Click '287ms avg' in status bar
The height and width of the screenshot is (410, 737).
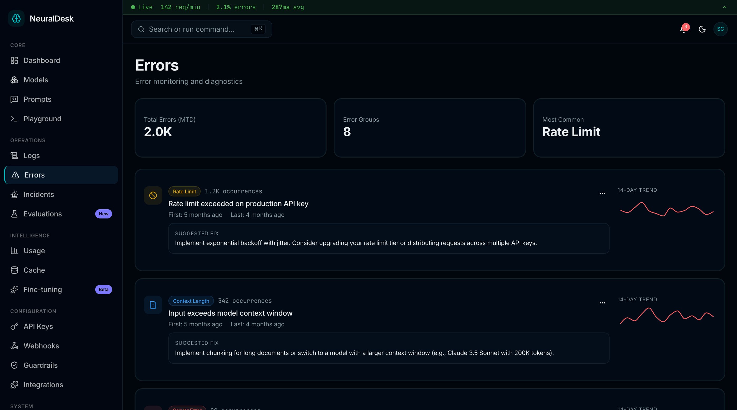click(x=287, y=7)
